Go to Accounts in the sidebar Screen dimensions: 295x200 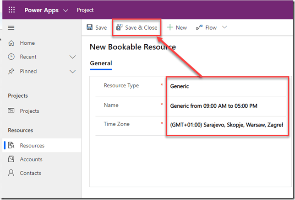31,159
